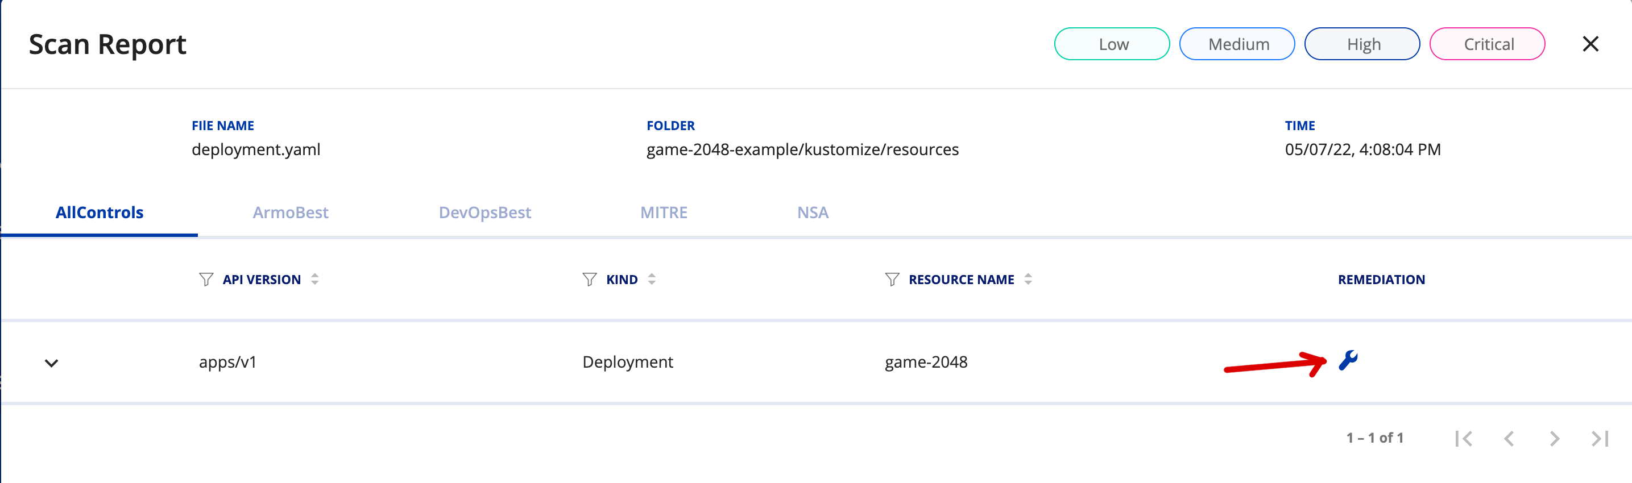Go to last page
Image resolution: width=1632 pixels, height=483 pixels.
coord(1600,438)
